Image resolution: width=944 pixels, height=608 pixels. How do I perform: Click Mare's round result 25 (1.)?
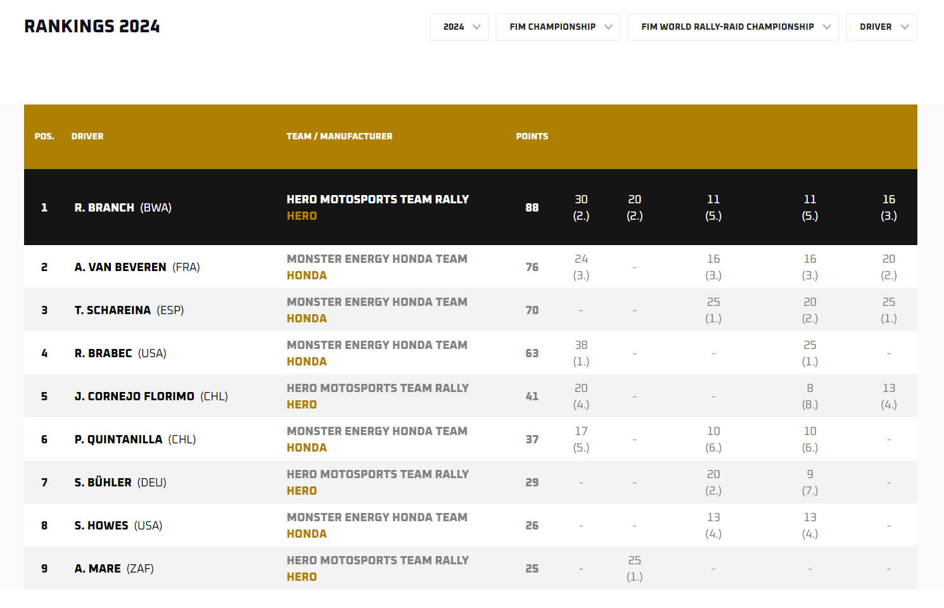634,569
